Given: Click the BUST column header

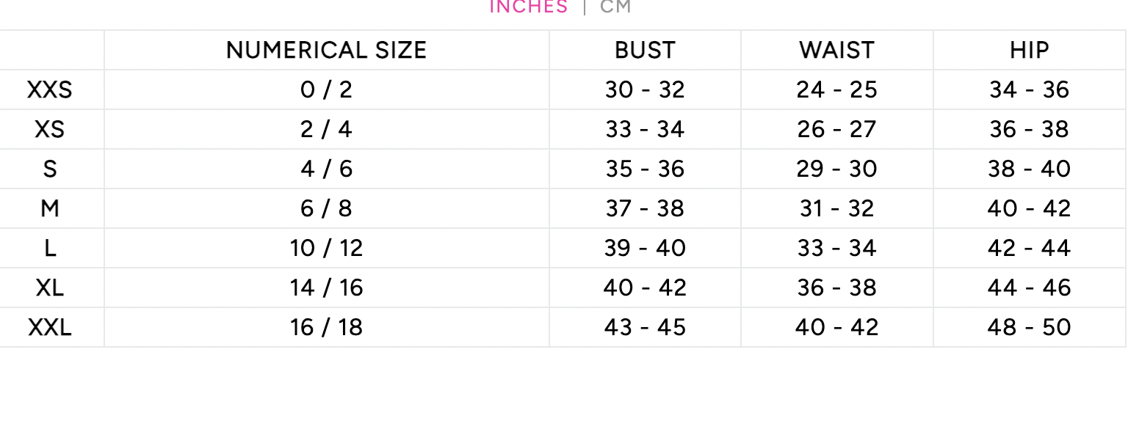Looking at the screenshot, I should pos(645,50).
